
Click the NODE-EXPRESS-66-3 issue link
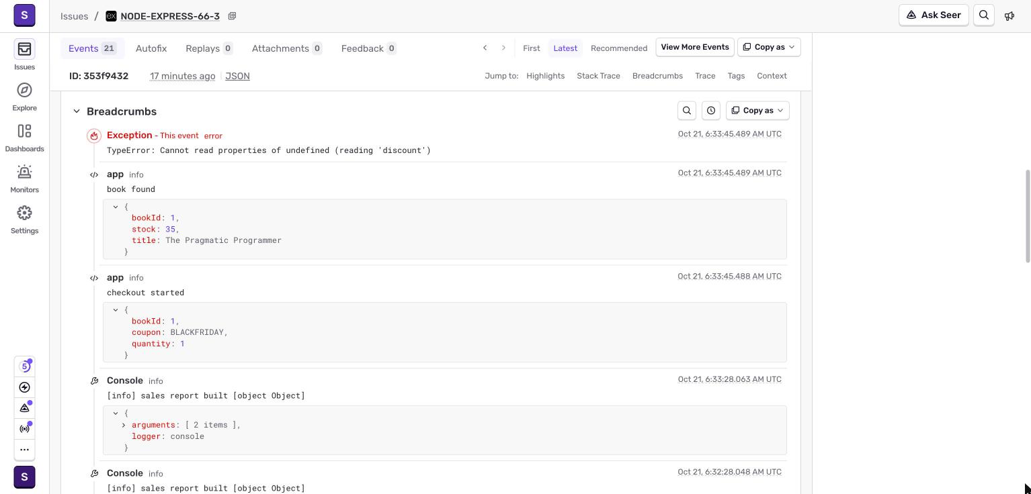pyautogui.click(x=170, y=15)
